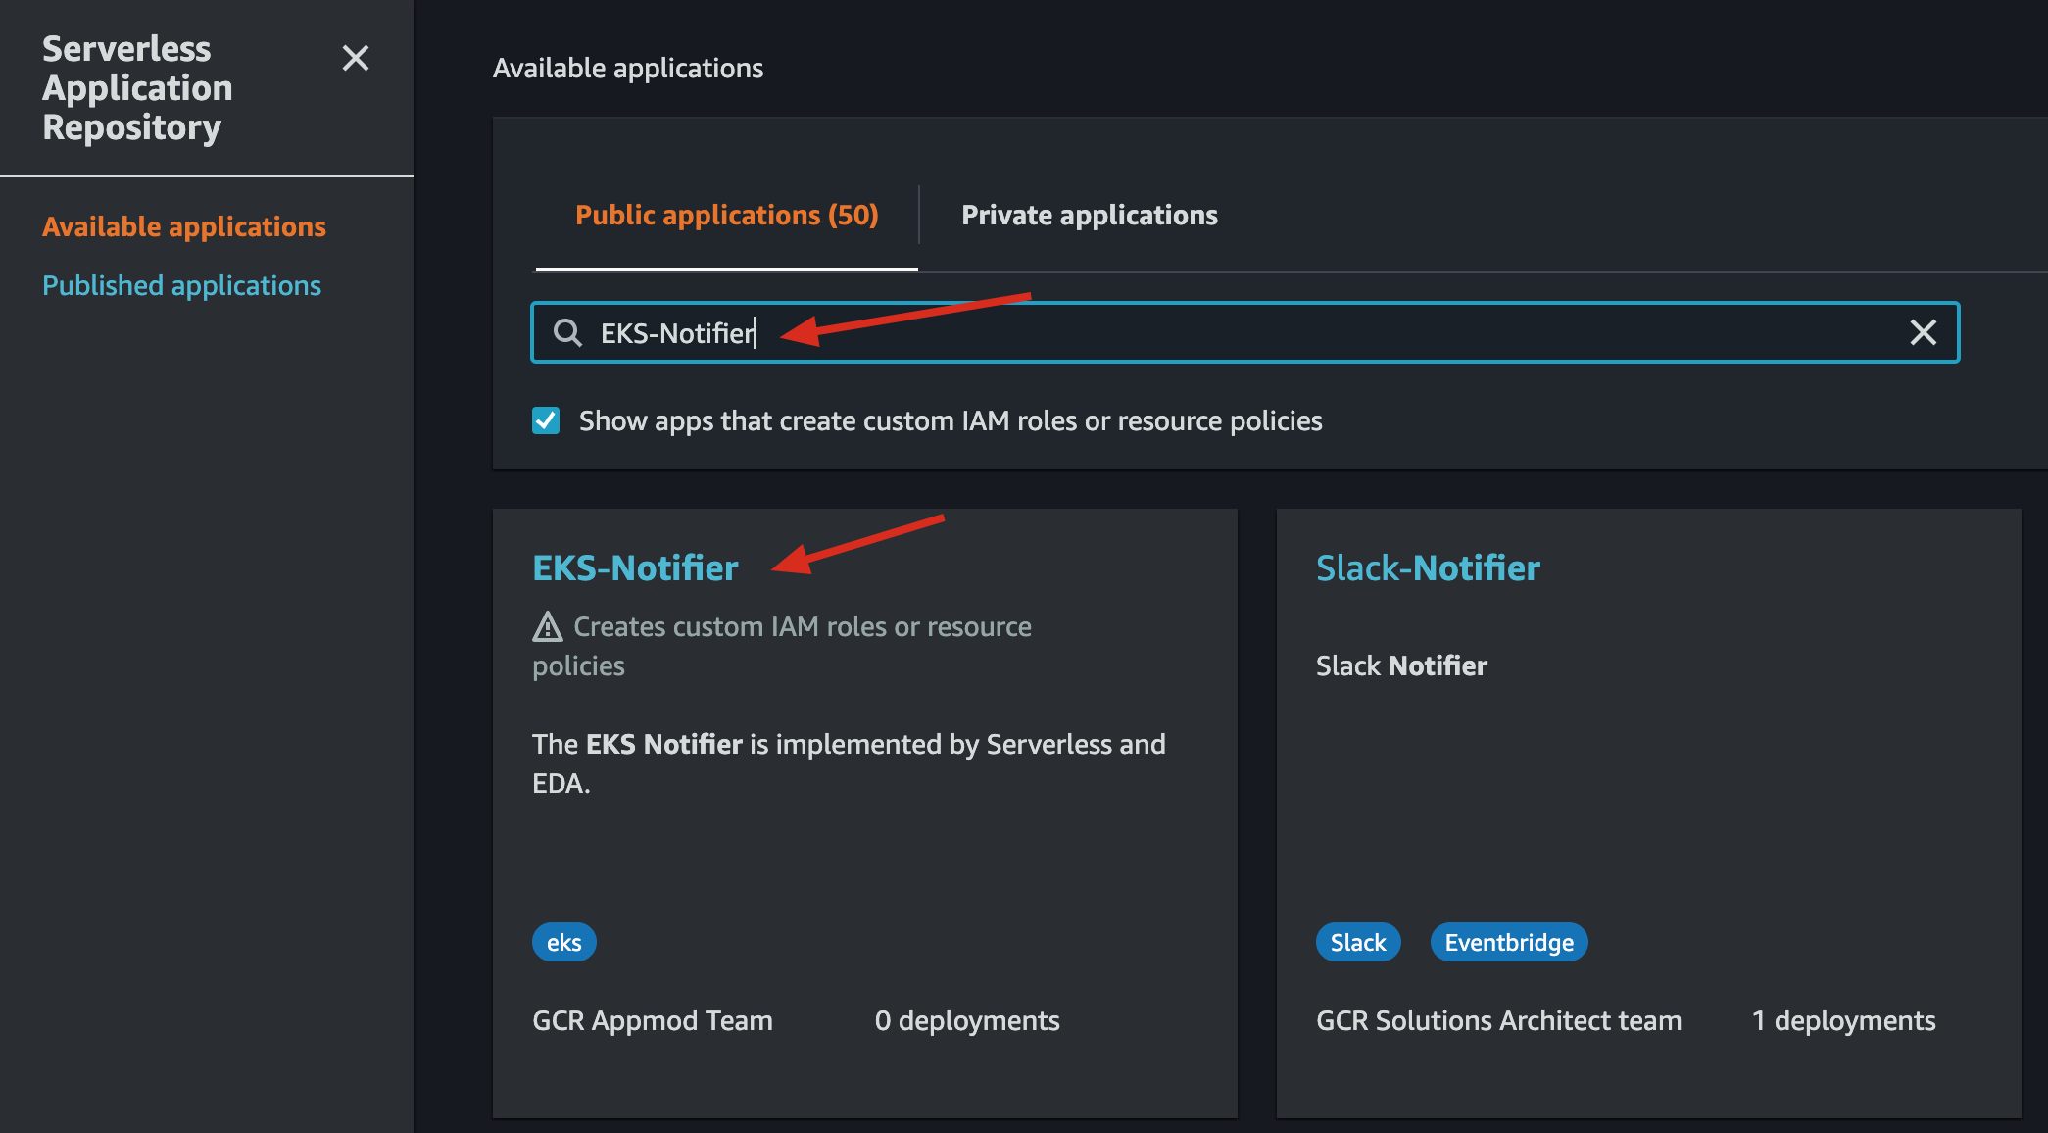Click the Available applications page heading
Screen dimensions: 2048x1133
[x=628, y=68]
